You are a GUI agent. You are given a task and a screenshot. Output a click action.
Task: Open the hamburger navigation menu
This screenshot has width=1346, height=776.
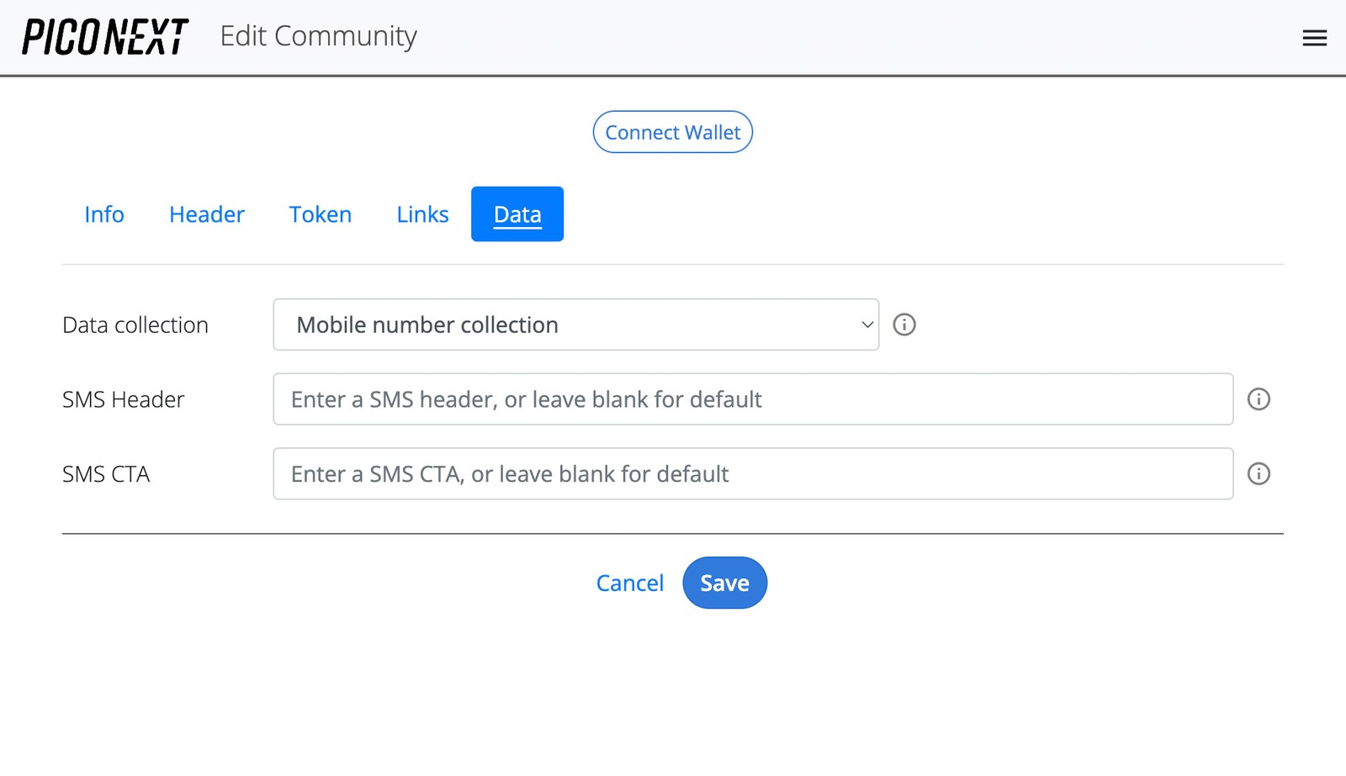coord(1314,37)
